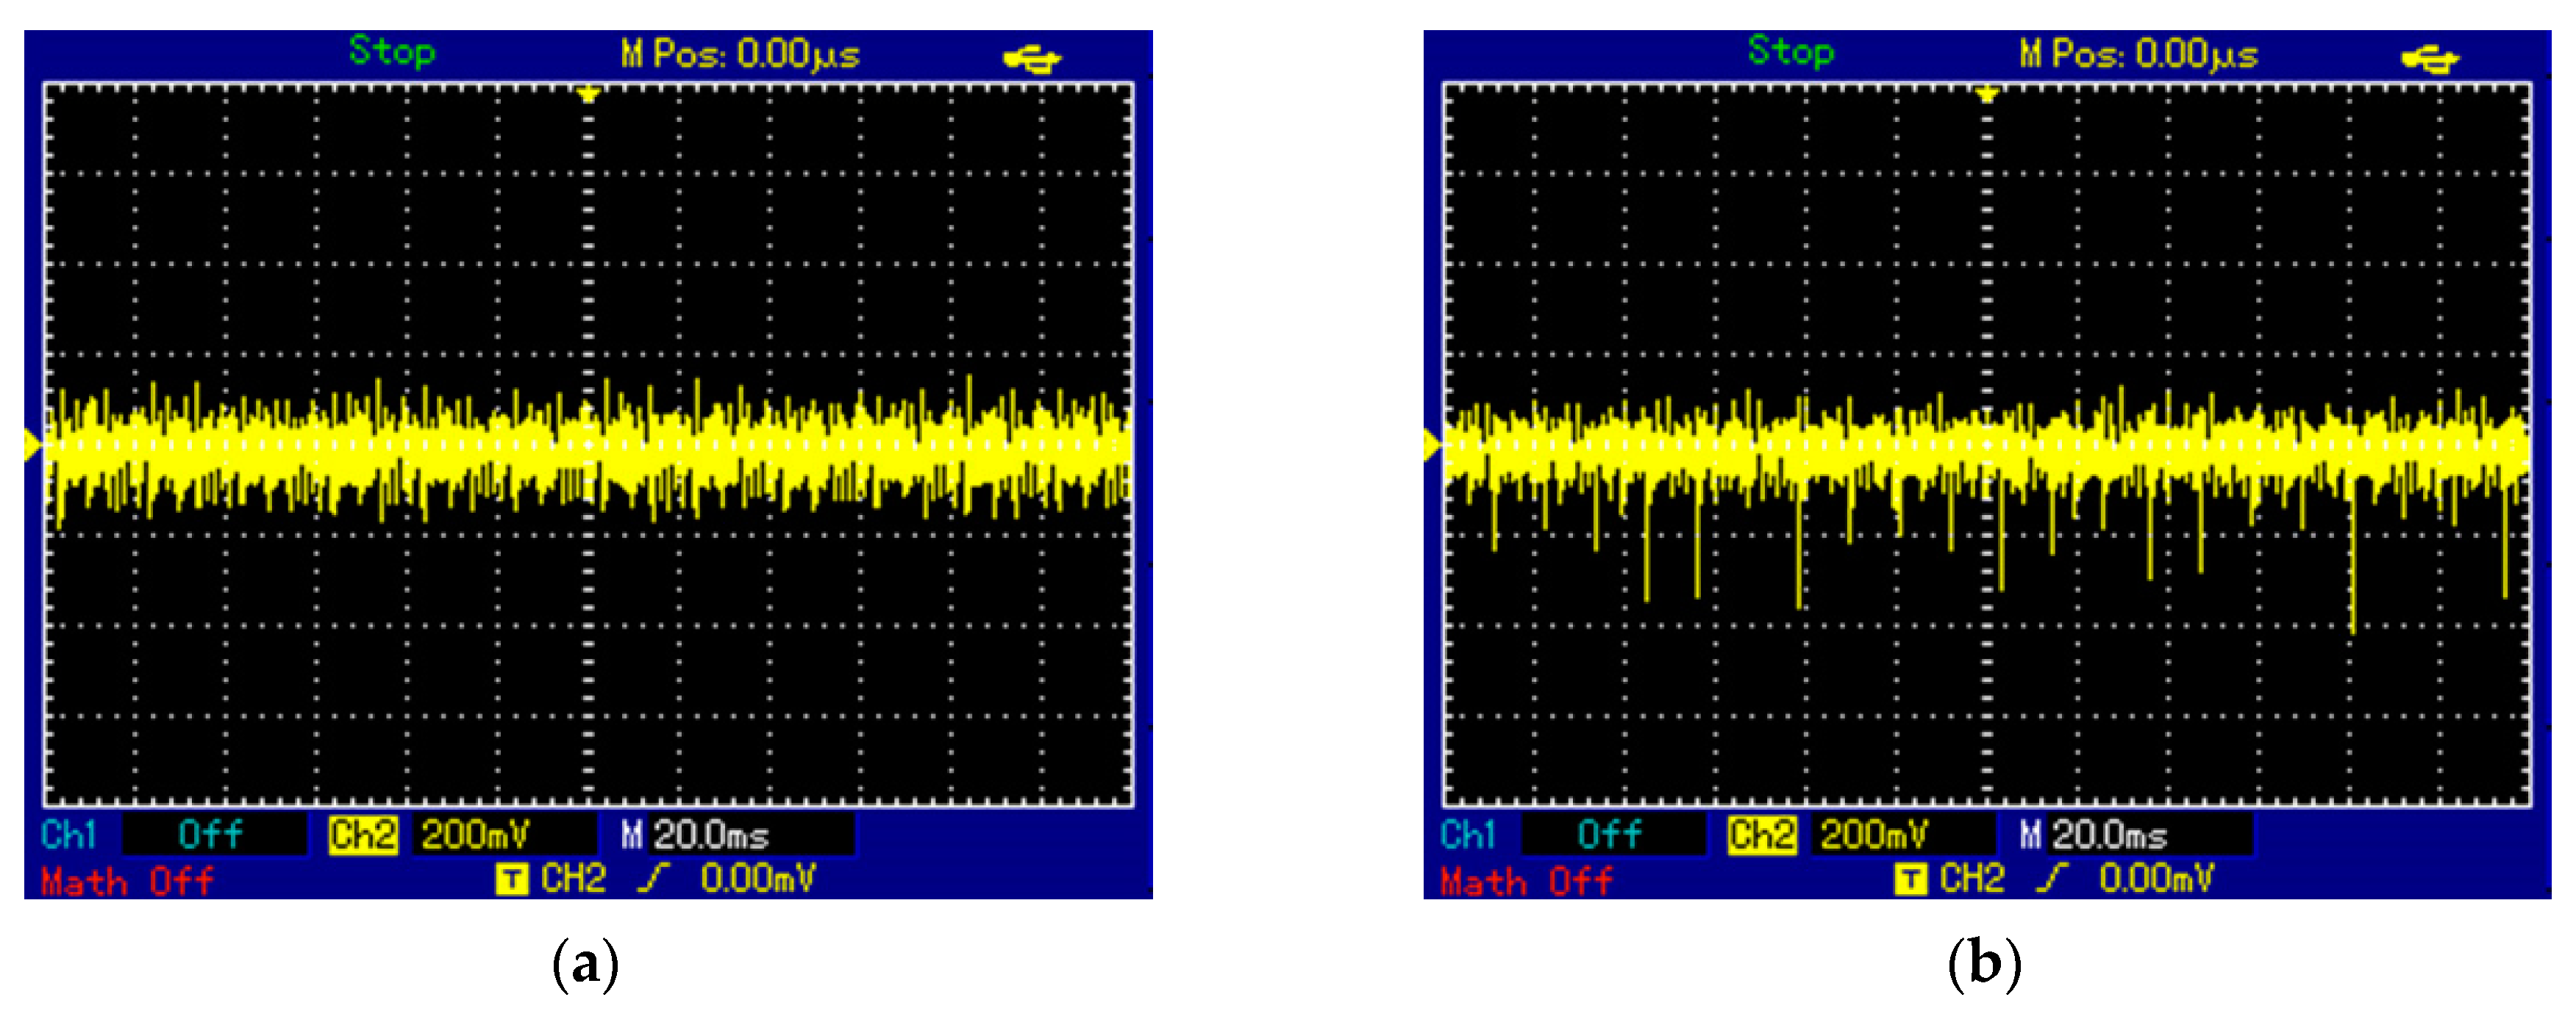Click Math Off label in screen (b)
2576x1011 pixels.
(x=1526, y=881)
